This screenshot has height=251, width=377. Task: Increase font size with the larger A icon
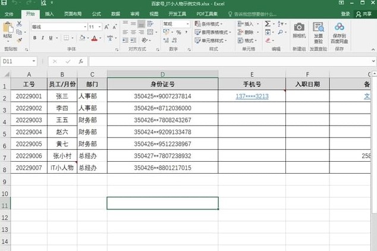click(x=106, y=27)
